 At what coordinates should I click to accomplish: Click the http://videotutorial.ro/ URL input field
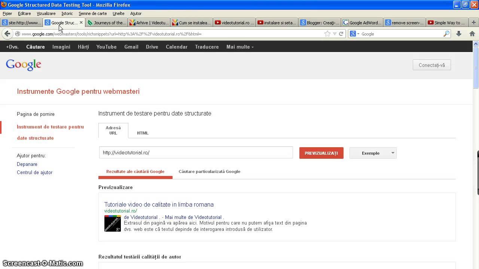(x=196, y=152)
